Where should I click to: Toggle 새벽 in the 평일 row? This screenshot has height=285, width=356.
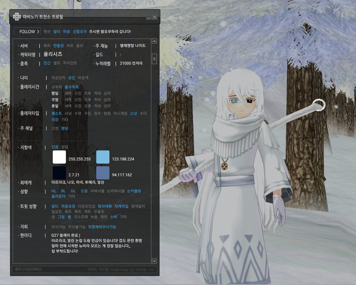(x=68, y=93)
